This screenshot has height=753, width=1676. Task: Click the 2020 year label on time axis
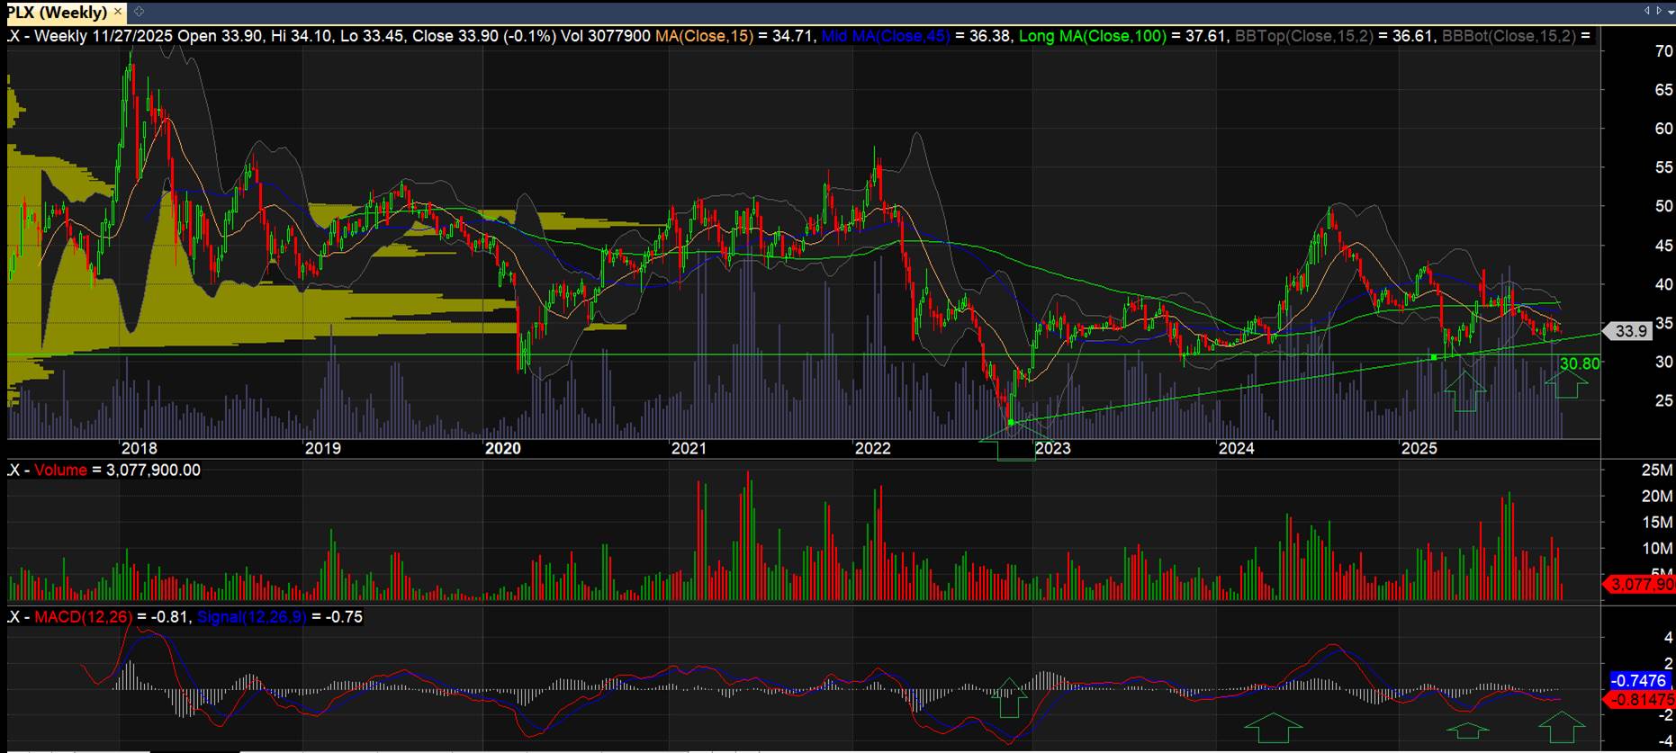502,448
